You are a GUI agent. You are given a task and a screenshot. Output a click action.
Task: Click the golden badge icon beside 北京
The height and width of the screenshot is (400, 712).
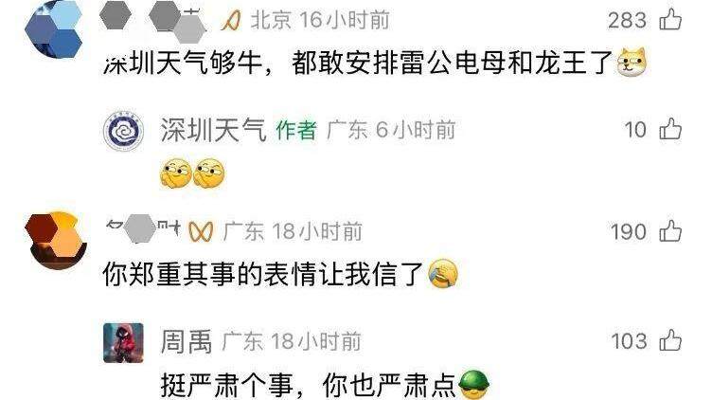(231, 21)
